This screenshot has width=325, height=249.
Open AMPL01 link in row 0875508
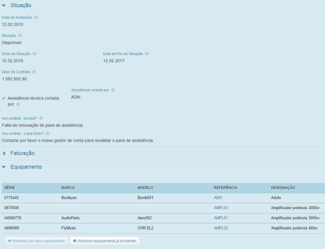[x=220, y=207]
